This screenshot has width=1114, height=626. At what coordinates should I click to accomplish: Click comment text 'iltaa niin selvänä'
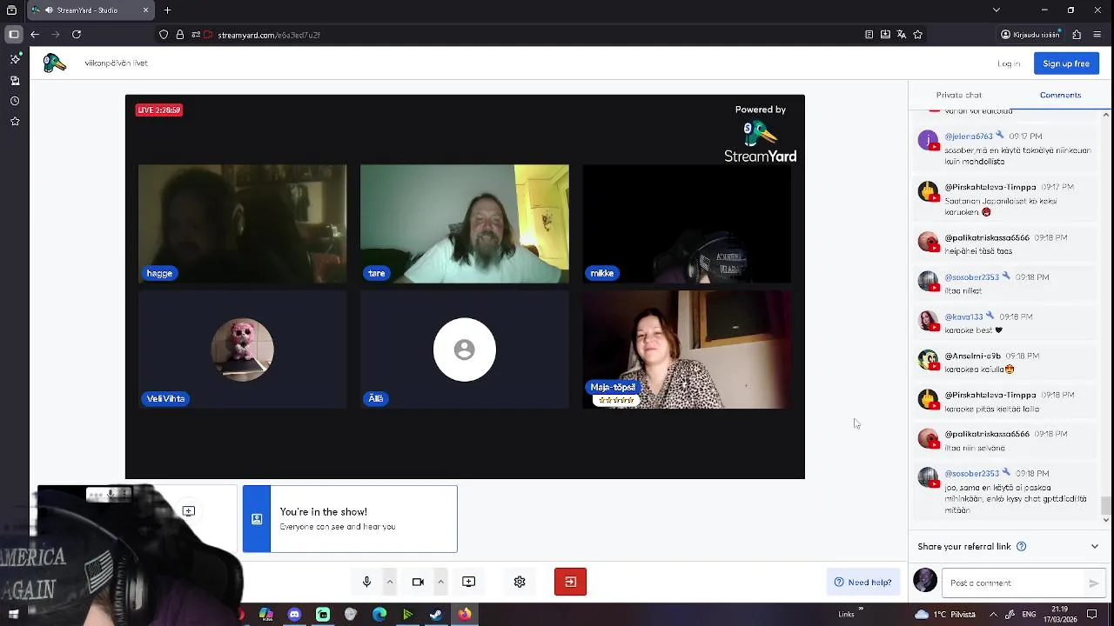[x=975, y=448]
